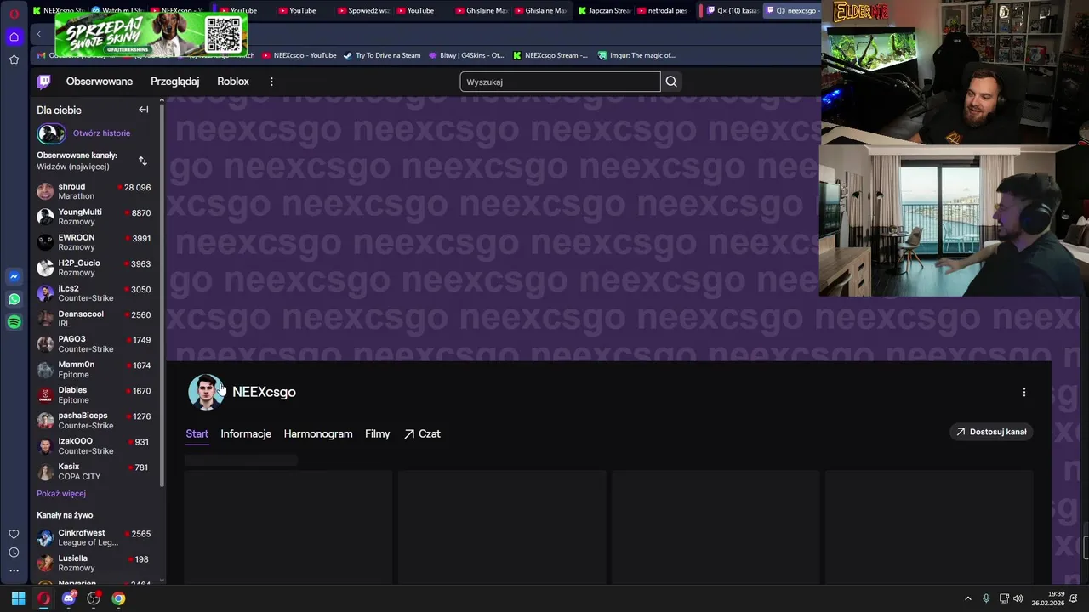
Task: Expand hidden system tray icons chevron
Action: 967,598
